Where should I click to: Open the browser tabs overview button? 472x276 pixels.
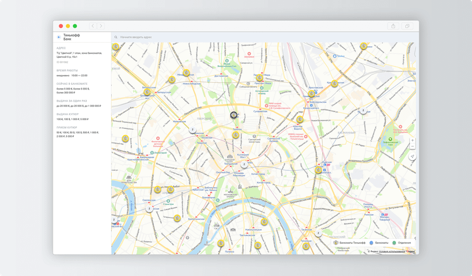[407, 26]
